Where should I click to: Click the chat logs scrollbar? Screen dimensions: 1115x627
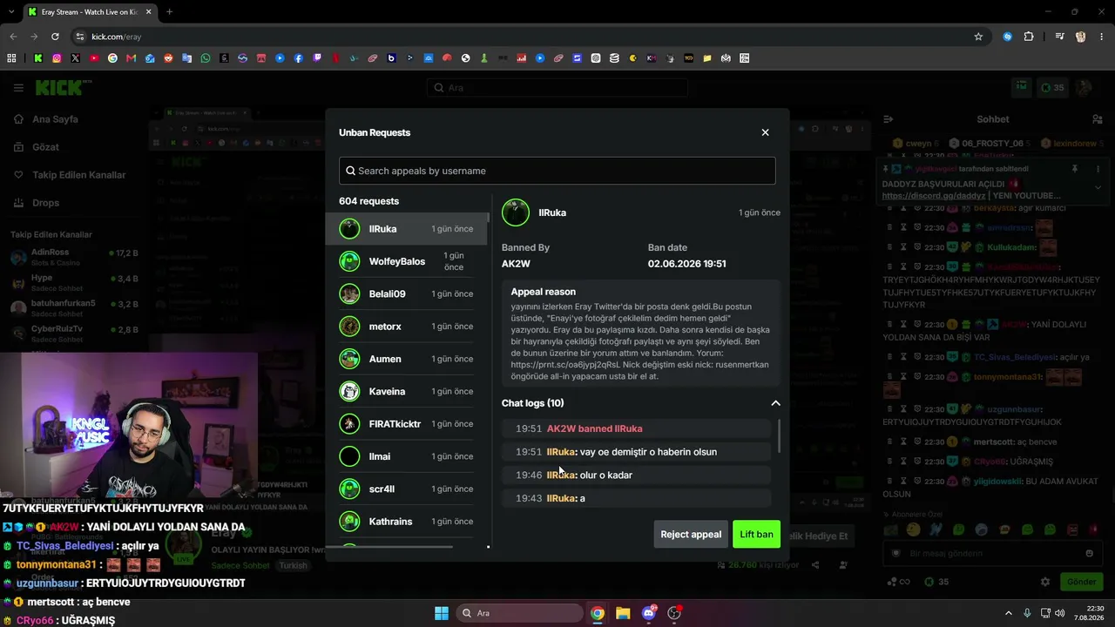779,435
